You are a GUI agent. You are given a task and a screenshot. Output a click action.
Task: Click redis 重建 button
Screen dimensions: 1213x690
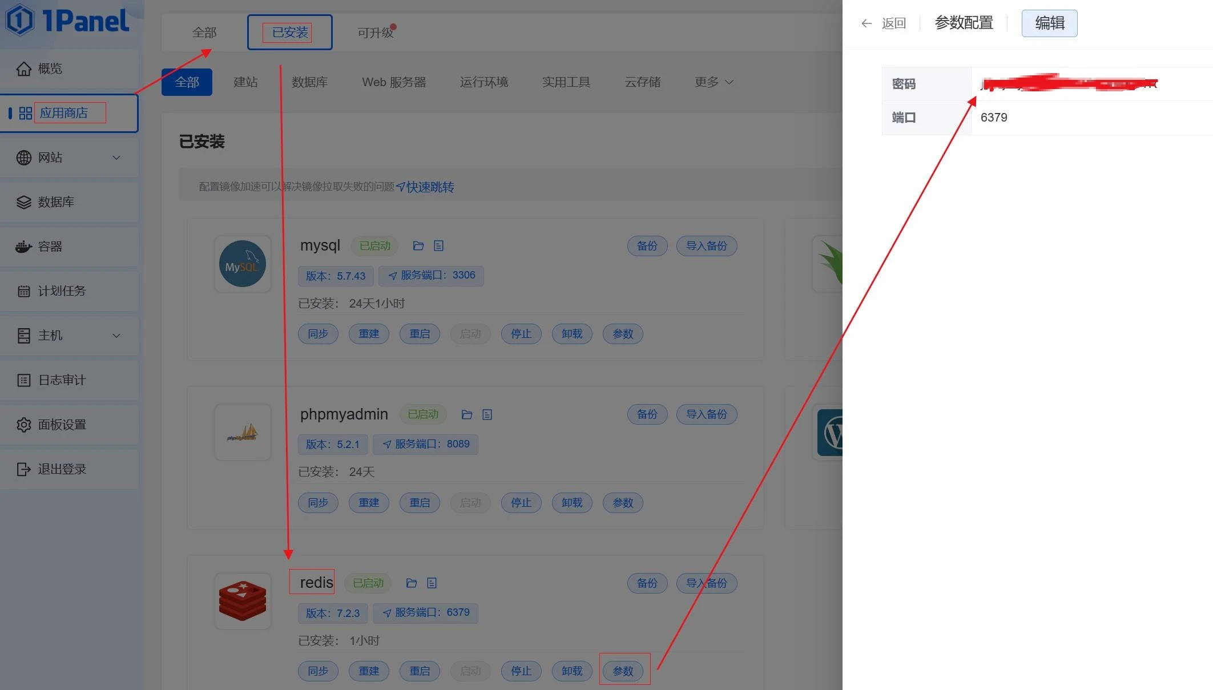tap(369, 671)
